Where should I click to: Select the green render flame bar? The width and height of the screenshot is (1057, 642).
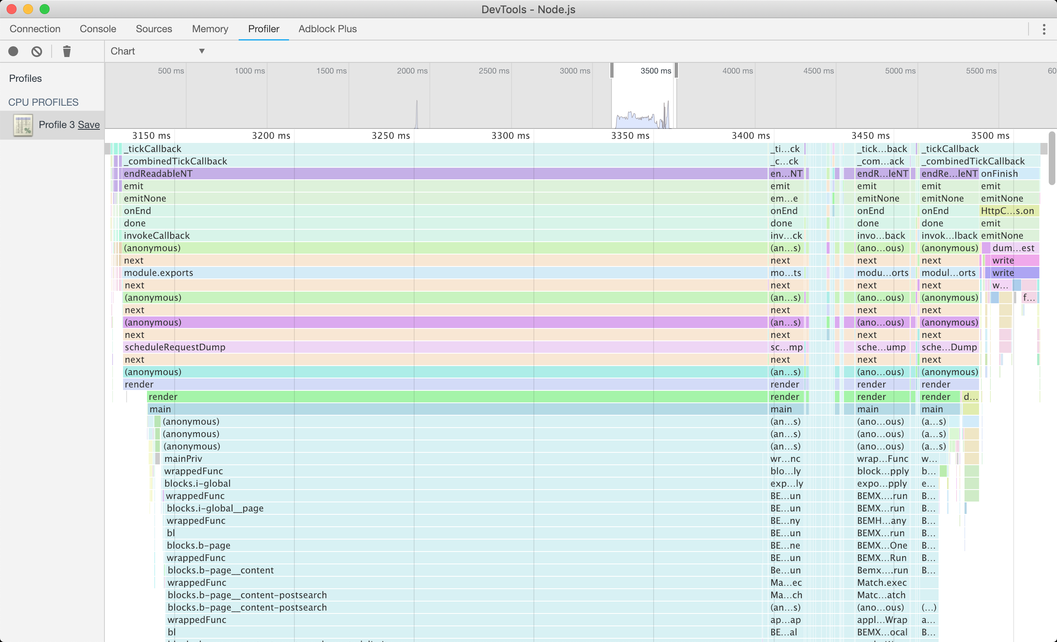coord(457,397)
